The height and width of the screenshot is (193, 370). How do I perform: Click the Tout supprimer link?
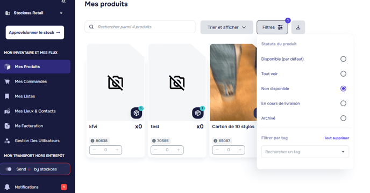(337, 138)
